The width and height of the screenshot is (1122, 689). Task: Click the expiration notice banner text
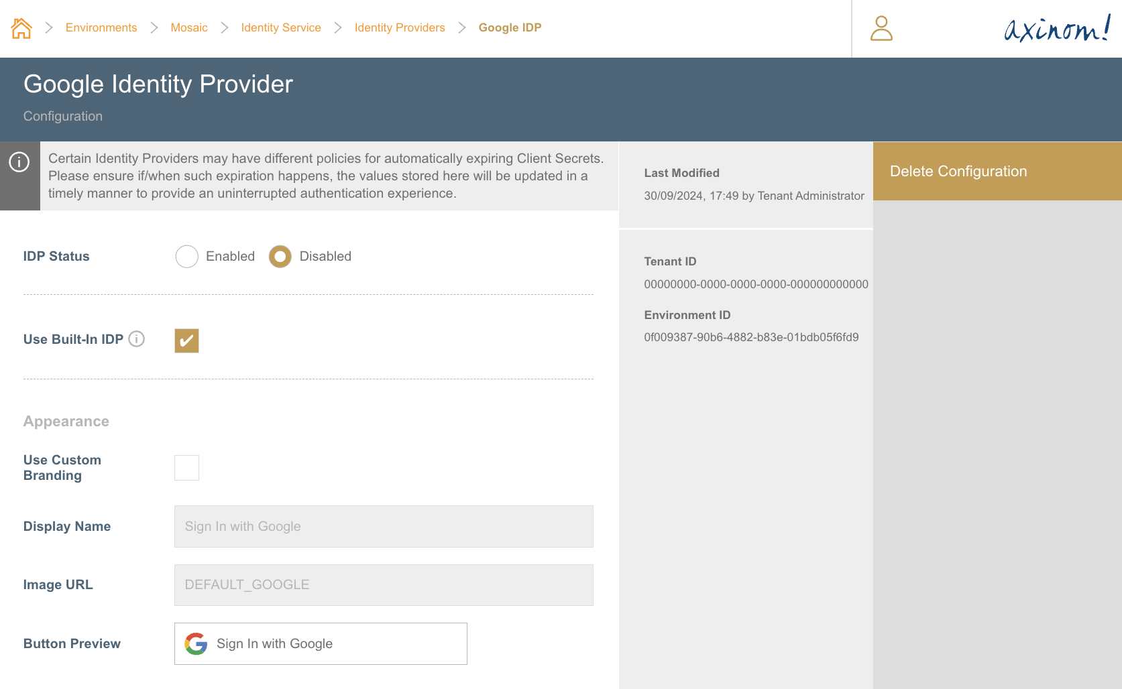pos(326,176)
